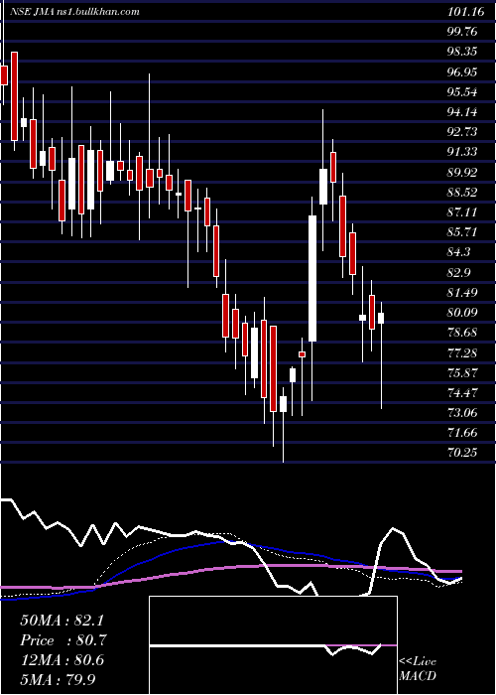The width and height of the screenshot is (496, 695).
Task: Click the 82.9 price axis label
Action: pyautogui.click(x=459, y=273)
